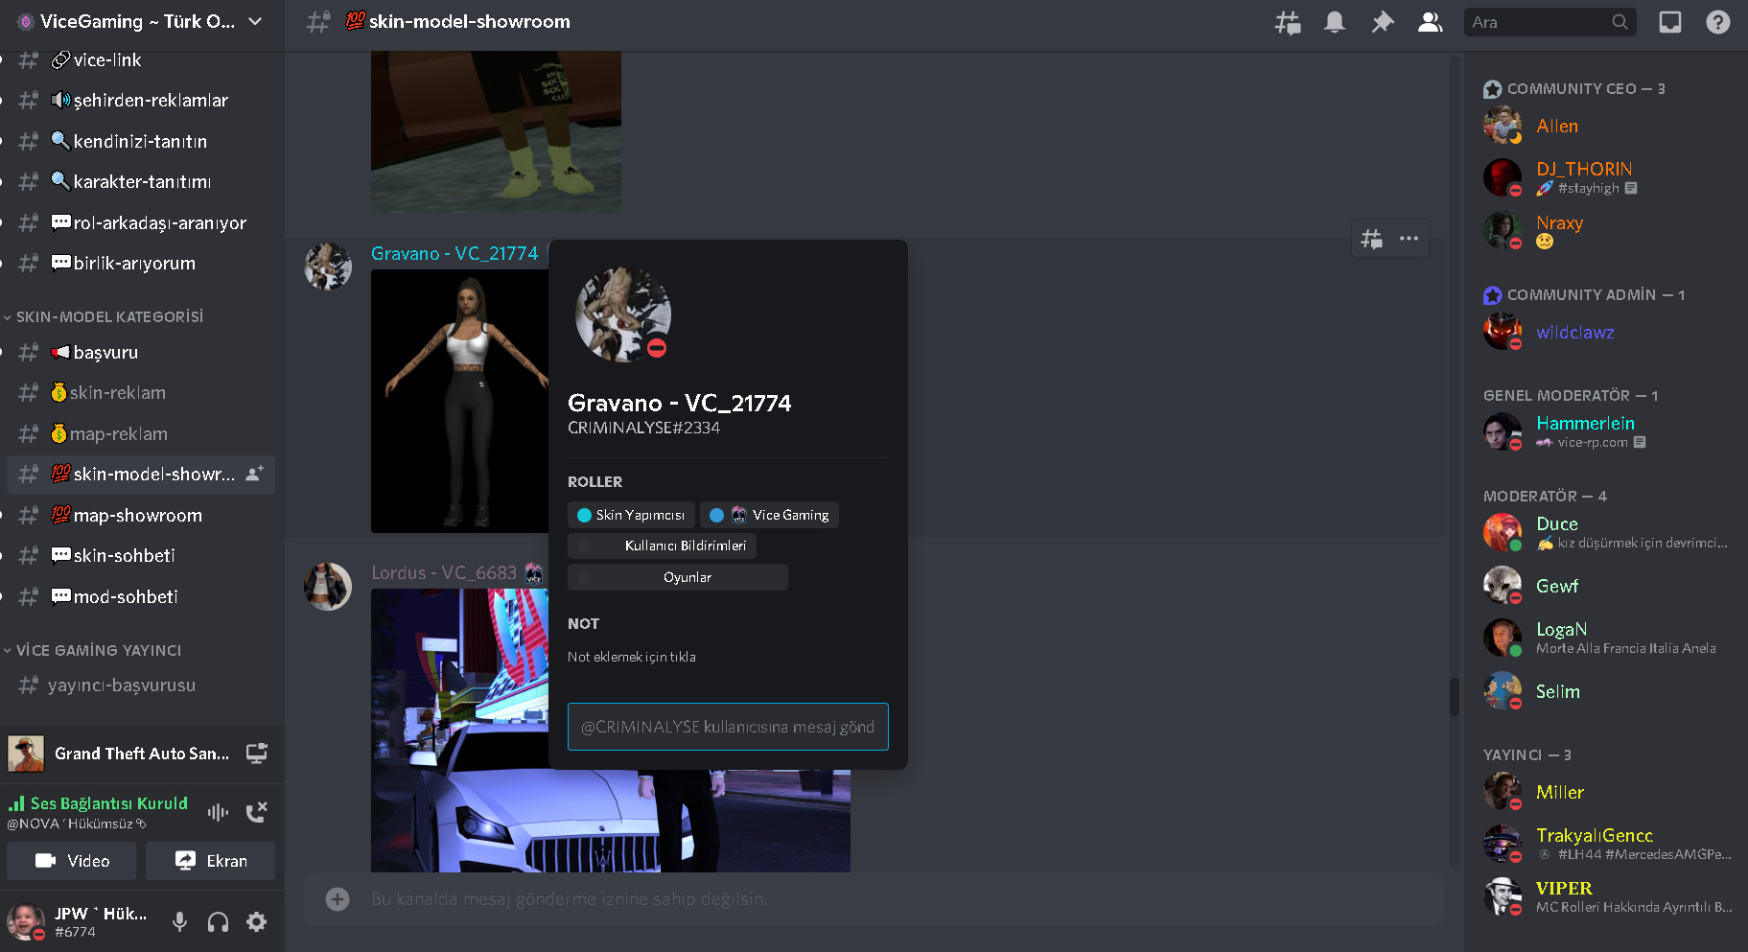Deafen with the headphones icon

pyautogui.click(x=218, y=922)
